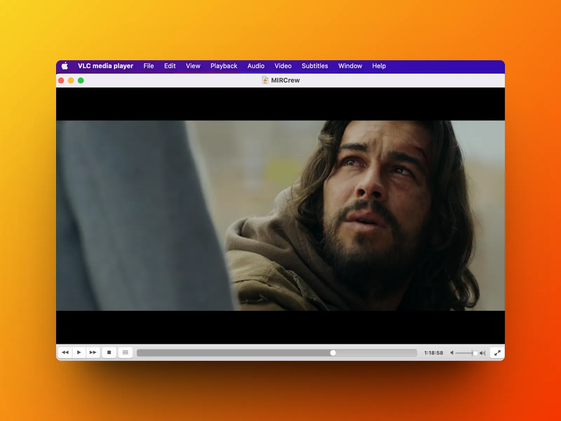Close the MIRCrew window with red button
The image size is (561, 421).
pyautogui.click(x=61, y=80)
